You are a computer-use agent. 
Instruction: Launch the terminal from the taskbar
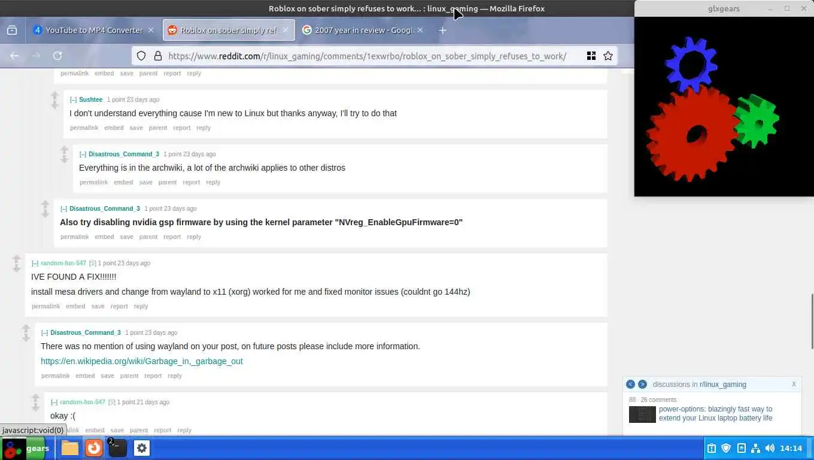pyautogui.click(x=117, y=448)
